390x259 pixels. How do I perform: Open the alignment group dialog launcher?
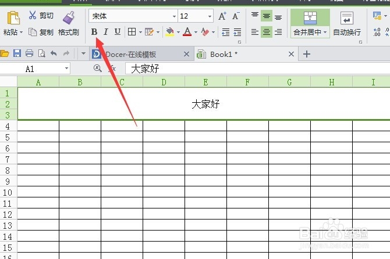360,42
